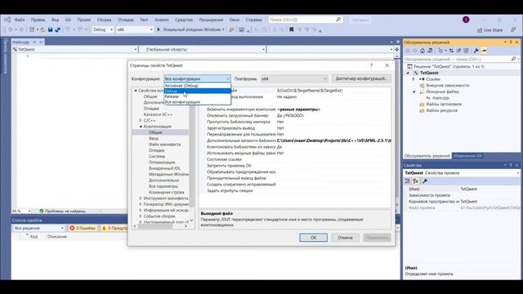Select 'Файл манифеста' in properties tree
The image size is (523, 294).
point(164,145)
